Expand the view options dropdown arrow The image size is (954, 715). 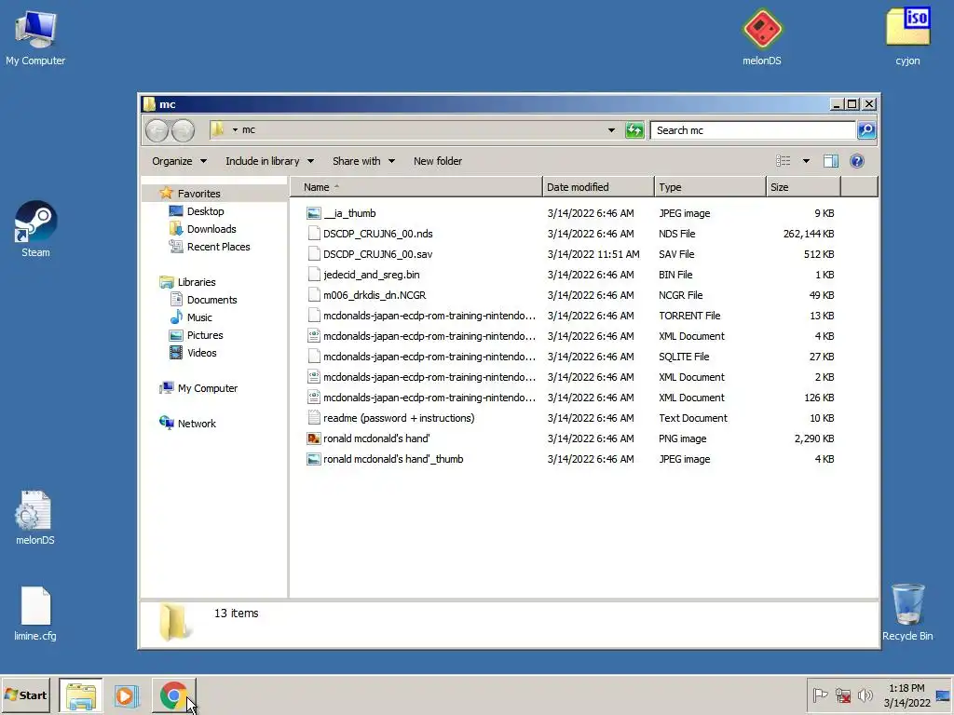[806, 161]
